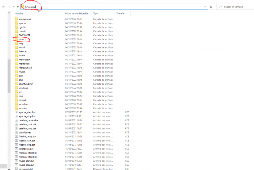Go up one folder level

[18, 7]
